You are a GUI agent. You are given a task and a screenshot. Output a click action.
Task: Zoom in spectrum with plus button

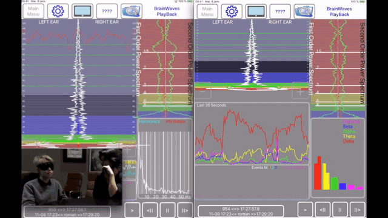(300, 91)
